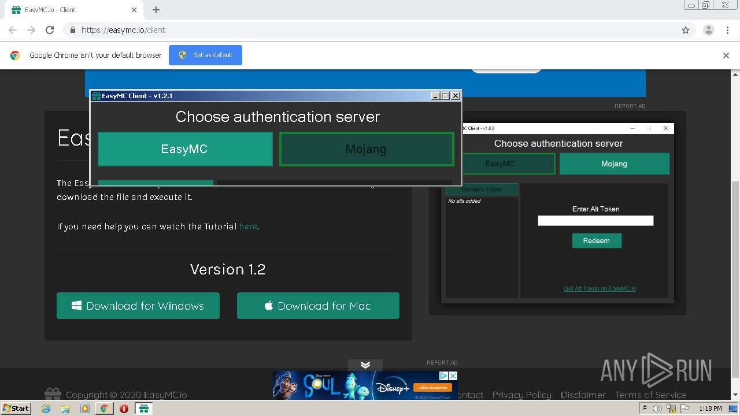Click Download for Mac button

pyautogui.click(x=318, y=306)
